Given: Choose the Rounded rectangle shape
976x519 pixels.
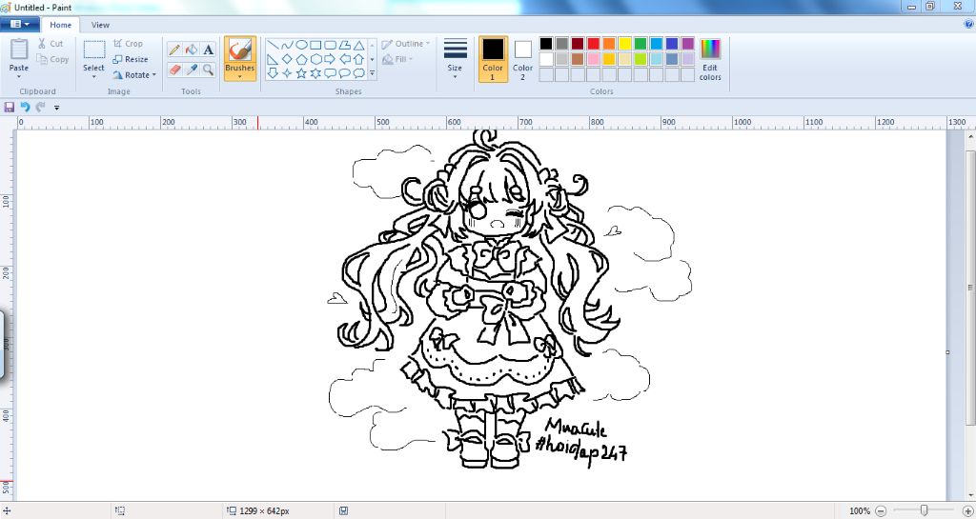Looking at the screenshot, I should 330,46.
